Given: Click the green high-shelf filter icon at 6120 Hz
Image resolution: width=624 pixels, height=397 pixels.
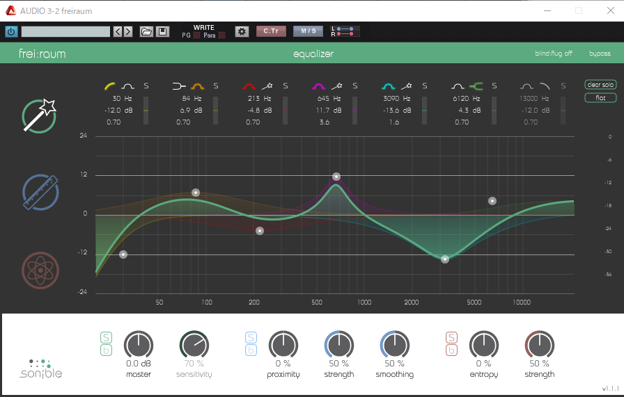Looking at the screenshot, I should click(476, 86).
